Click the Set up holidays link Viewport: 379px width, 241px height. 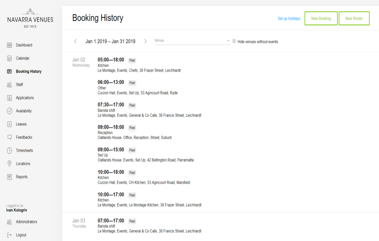[289, 19]
